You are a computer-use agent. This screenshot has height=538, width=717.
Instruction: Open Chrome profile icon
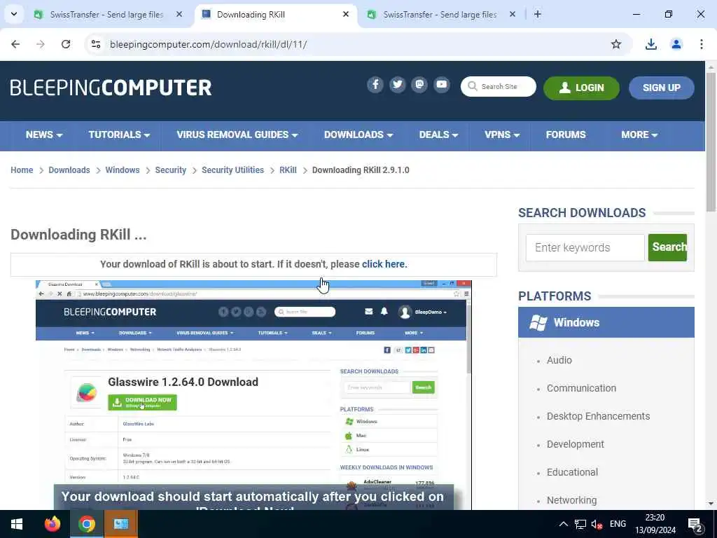pyautogui.click(x=676, y=44)
